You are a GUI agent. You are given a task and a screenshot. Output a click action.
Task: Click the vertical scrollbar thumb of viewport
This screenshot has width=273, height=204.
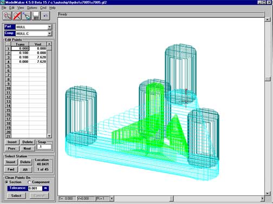point(268,79)
